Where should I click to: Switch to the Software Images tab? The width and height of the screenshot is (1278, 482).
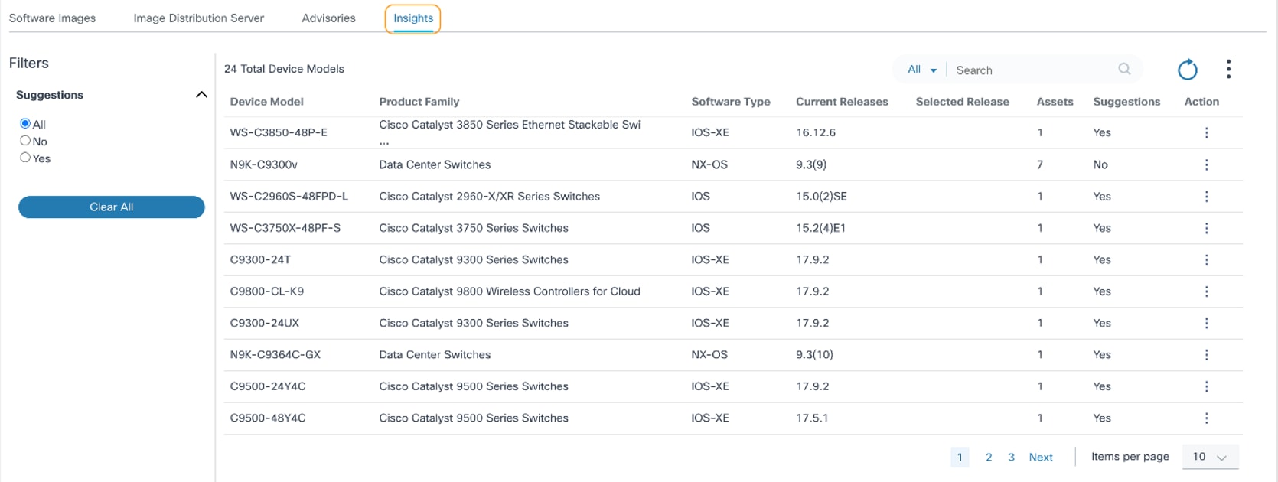point(52,18)
